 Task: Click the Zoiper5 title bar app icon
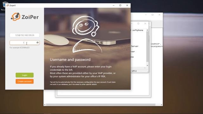point(8,5)
